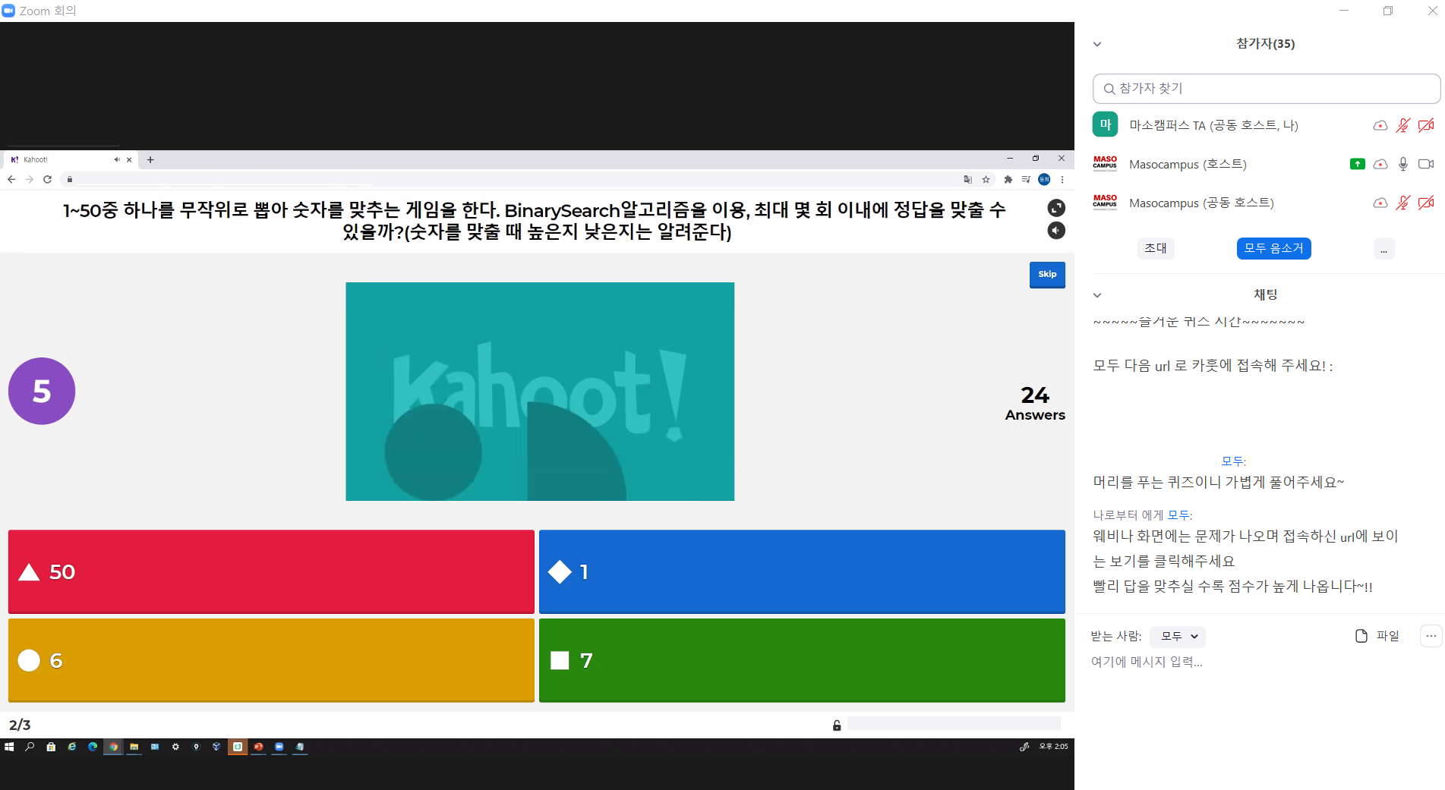The height and width of the screenshot is (790, 1445).
Task: Click the browser extensions puzzle icon
Action: [x=1008, y=180]
